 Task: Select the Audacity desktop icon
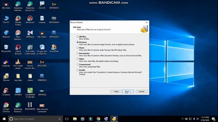[x=6, y=63]
